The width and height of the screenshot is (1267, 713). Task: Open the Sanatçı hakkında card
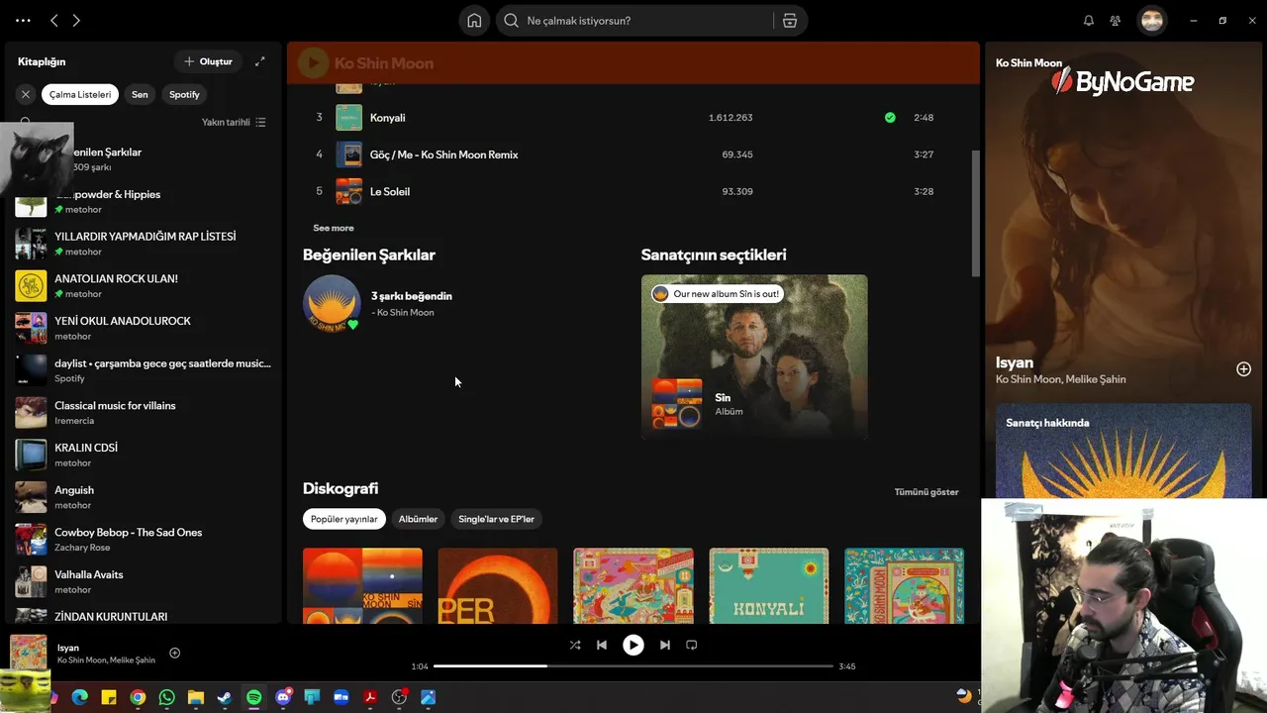[x=1123, y=451]
